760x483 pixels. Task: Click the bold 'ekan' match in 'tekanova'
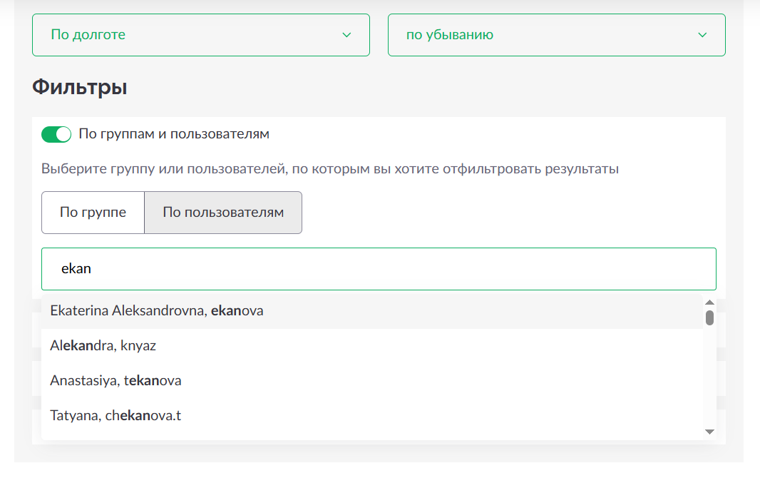pyautogui.click(x=144, y=381)
